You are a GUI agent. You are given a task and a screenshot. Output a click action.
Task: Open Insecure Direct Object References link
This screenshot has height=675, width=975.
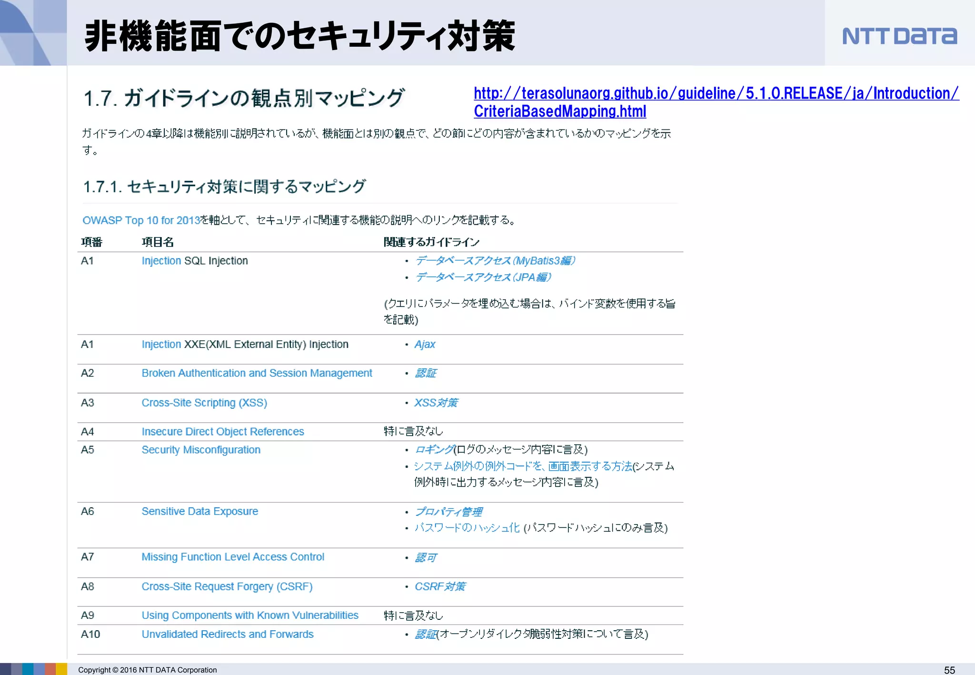point(223,432)
